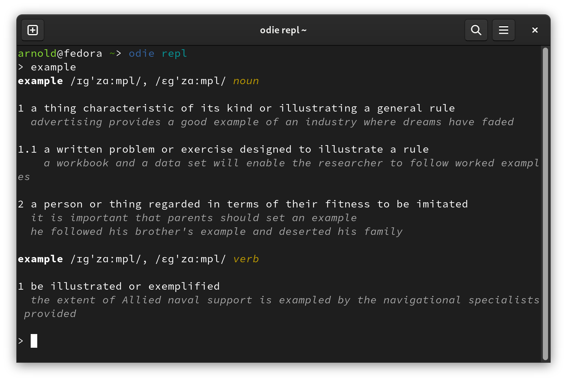Select the bold word 'example' heading
Screen dimensions: 567x381
pos(40,81)
